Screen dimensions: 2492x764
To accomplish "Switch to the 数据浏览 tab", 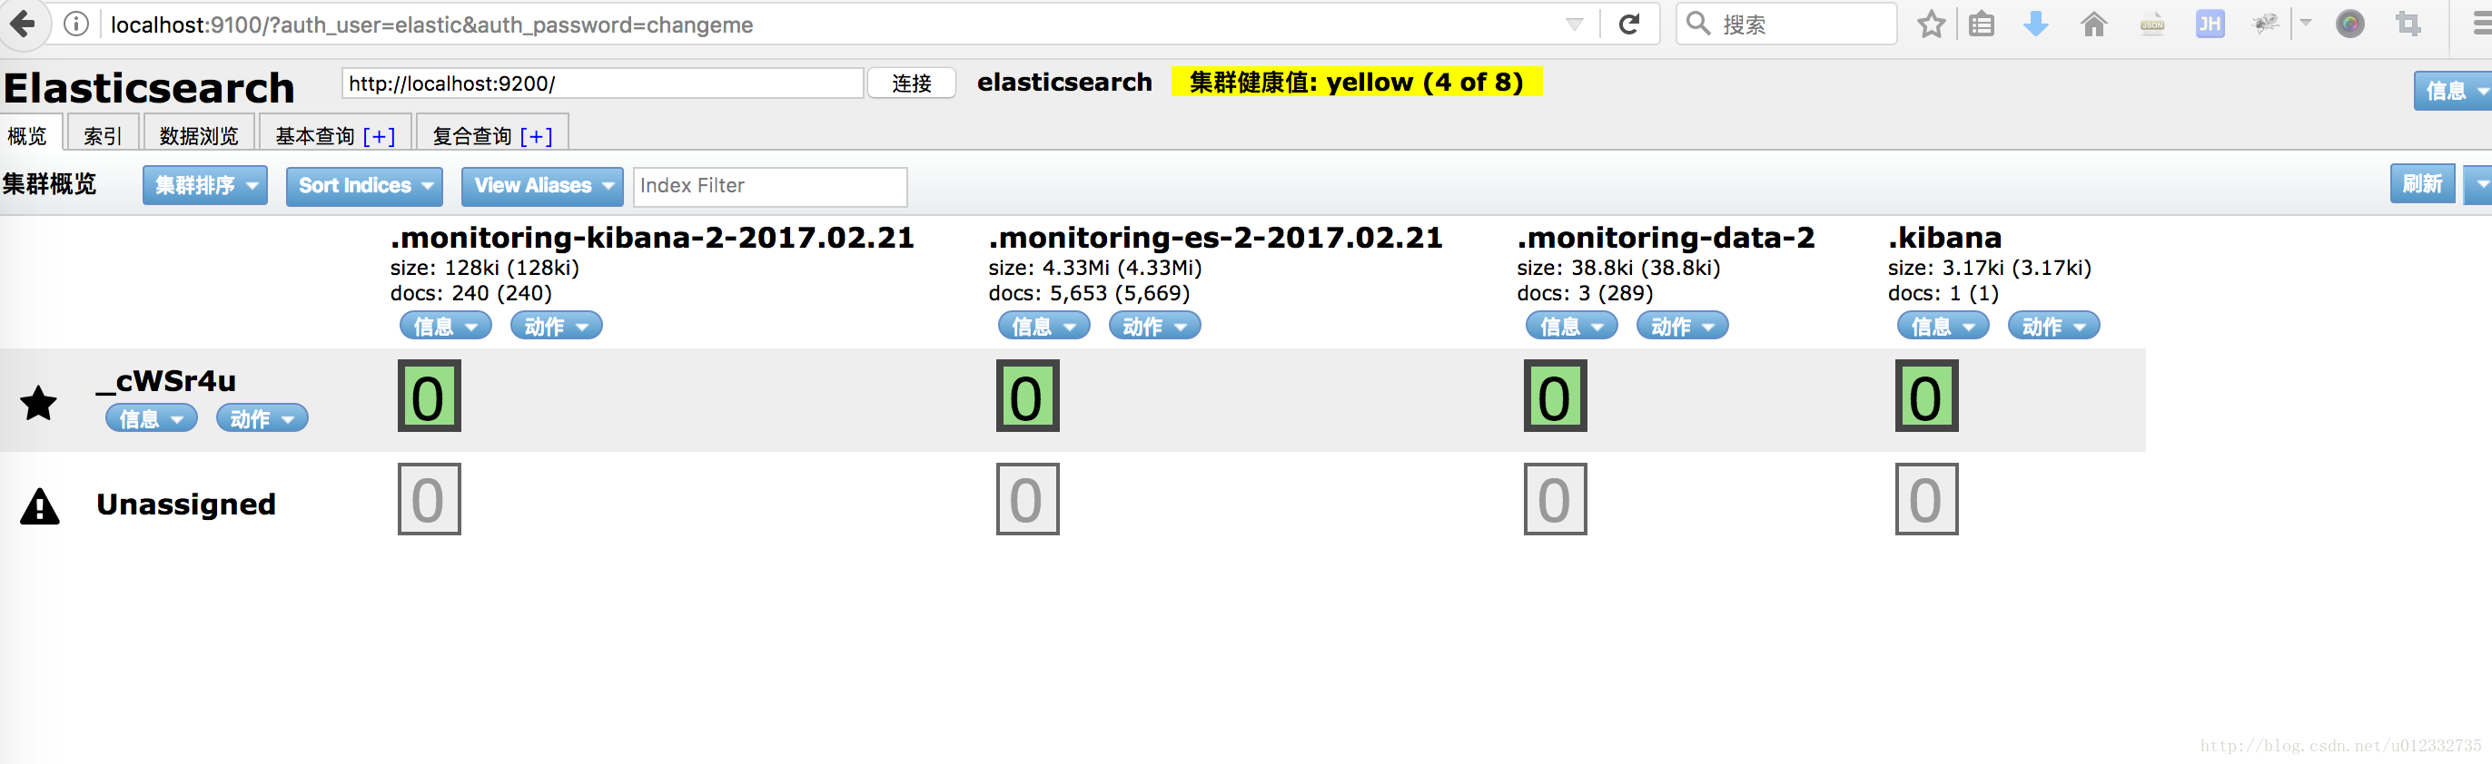I will 198,134.
